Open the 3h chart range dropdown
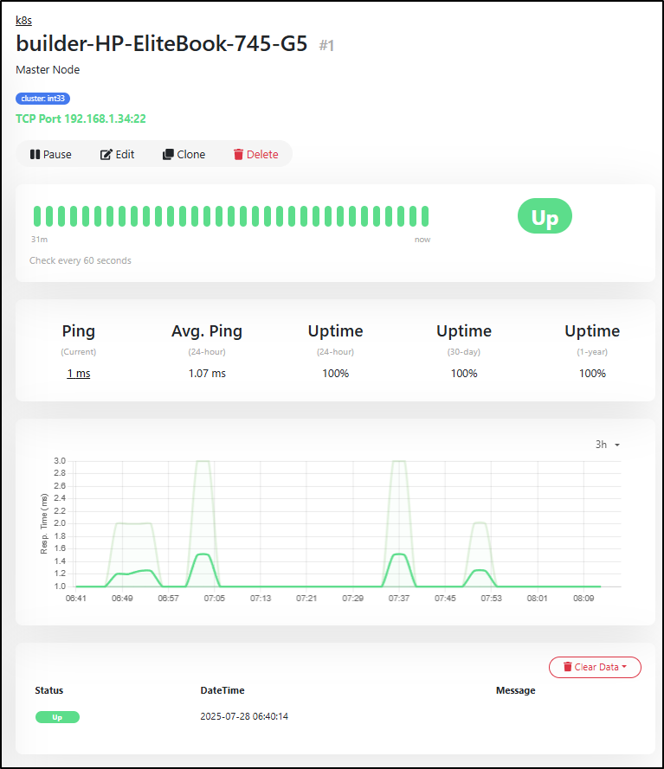 608,445
